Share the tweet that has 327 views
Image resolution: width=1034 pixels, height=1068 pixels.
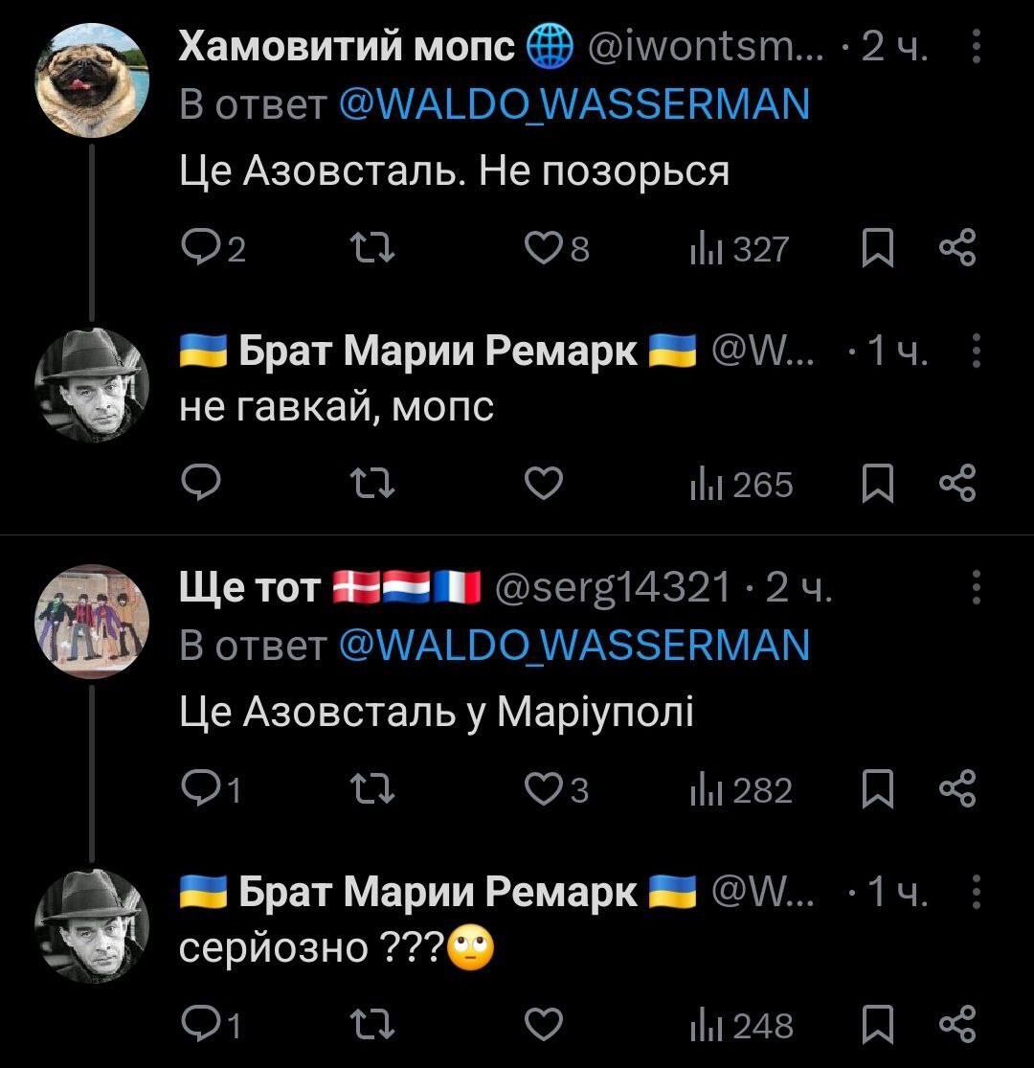pyautogui.click(x=957, y=248)
